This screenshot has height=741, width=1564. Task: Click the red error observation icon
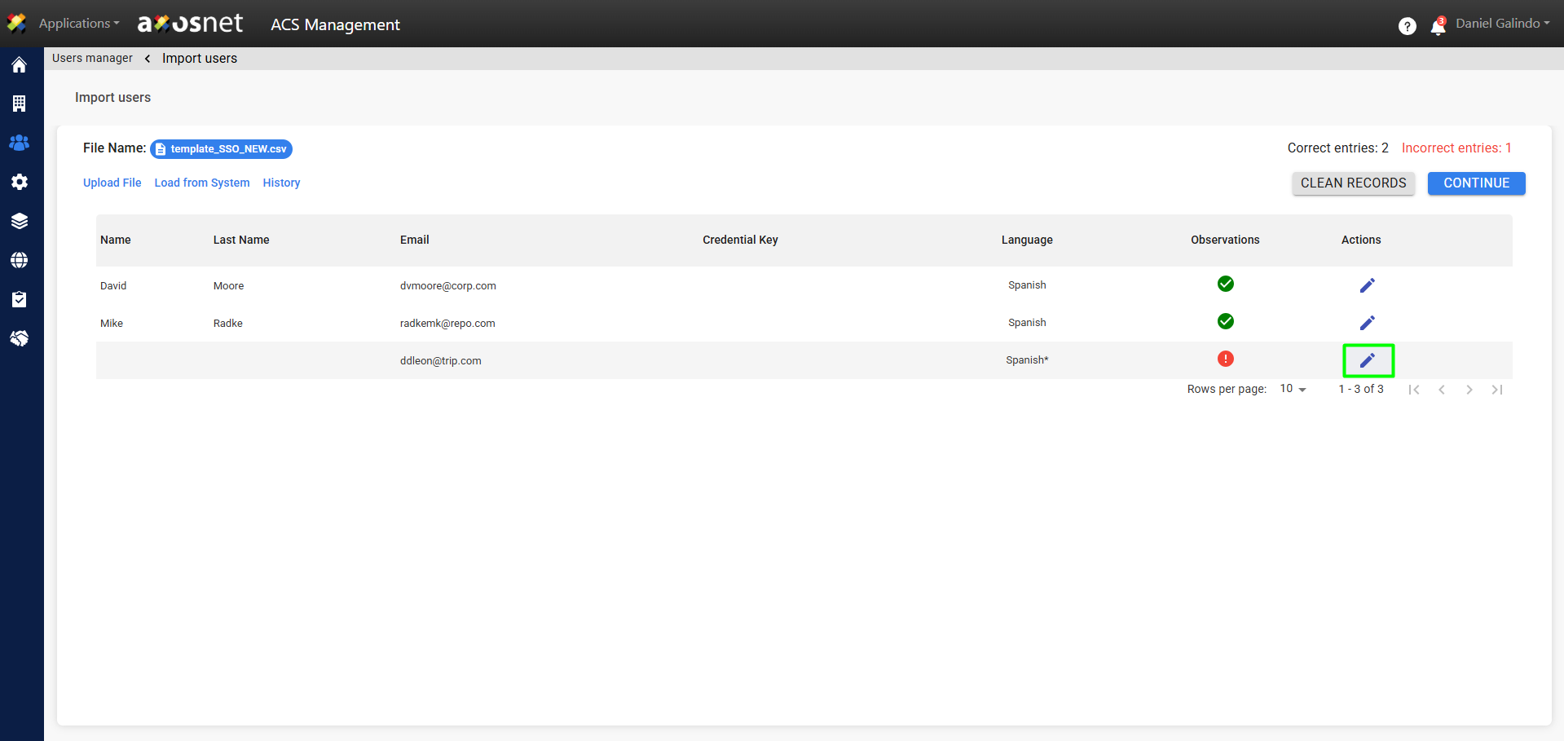(1225, 359)
